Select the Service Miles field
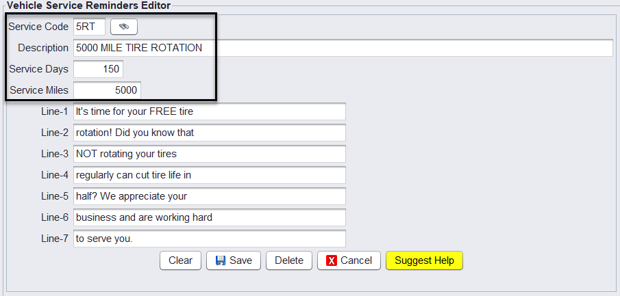Image resolution: width=620 pixels, height=296 pixels. pos(107,90)
